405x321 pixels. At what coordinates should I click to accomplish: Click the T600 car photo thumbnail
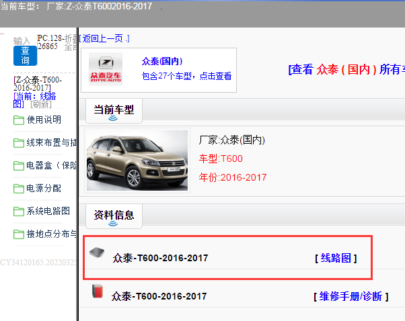pyautogui.click(x=137, y=160)
